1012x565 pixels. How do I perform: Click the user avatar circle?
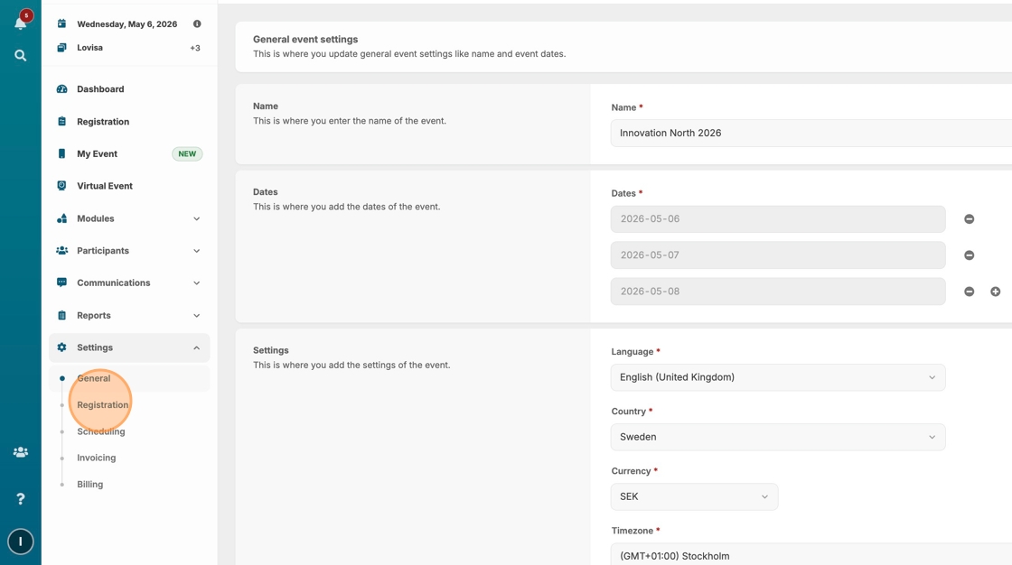20,542
